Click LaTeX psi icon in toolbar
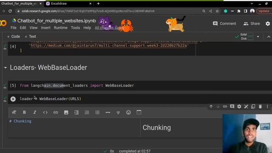 118,112
